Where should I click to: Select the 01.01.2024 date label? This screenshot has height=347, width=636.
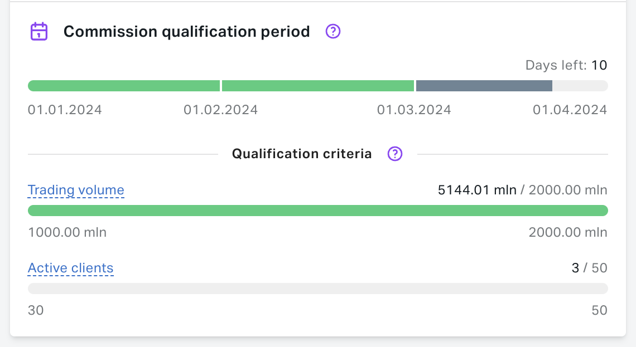click(x=65, y=110)
